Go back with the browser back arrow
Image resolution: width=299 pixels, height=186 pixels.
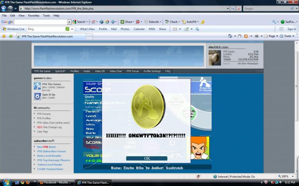tap(4, 9)
